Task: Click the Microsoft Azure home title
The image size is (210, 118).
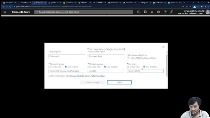Action: (21, 12)
